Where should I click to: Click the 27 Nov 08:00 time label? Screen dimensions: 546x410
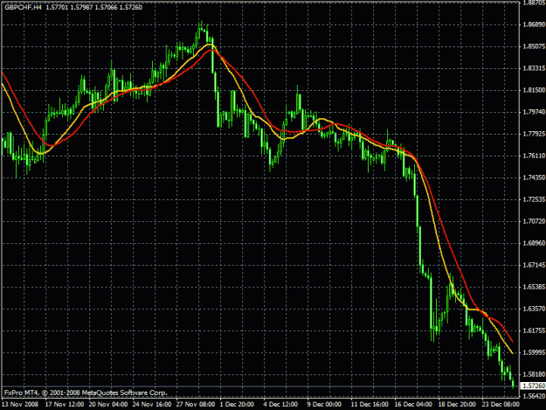196,405
